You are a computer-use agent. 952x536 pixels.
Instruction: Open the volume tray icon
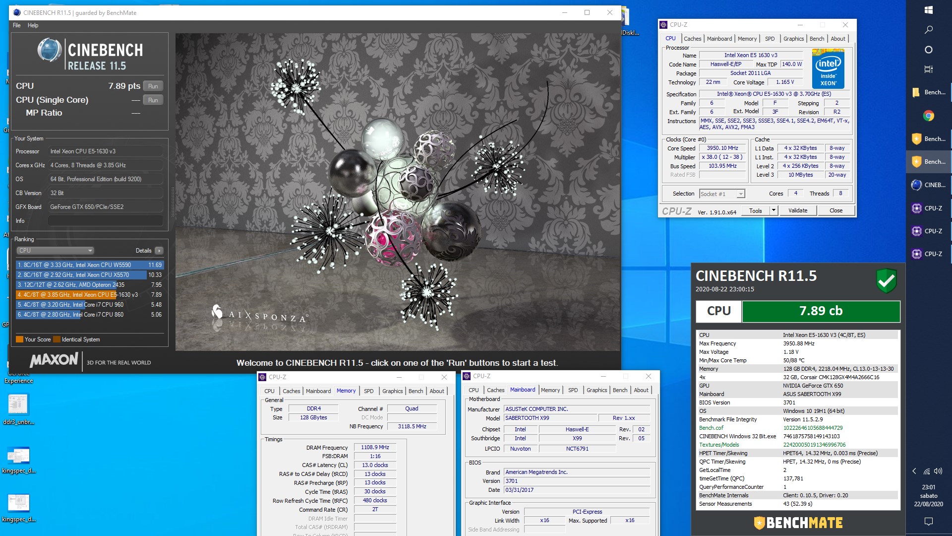click(x=938, y=471)
